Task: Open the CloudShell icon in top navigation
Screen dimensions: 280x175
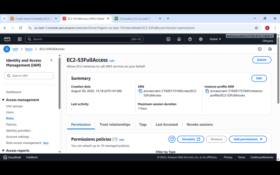Action: coord(169,39)
